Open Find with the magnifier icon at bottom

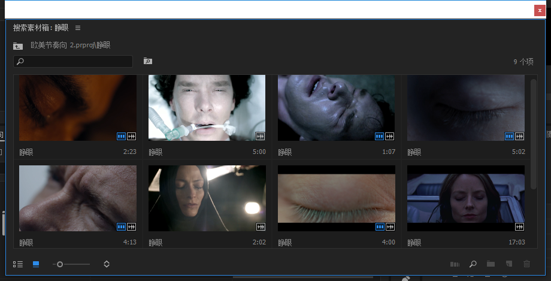(473, 264)
